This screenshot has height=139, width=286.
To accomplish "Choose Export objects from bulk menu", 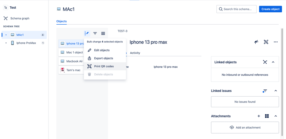I will coord(105,58).
